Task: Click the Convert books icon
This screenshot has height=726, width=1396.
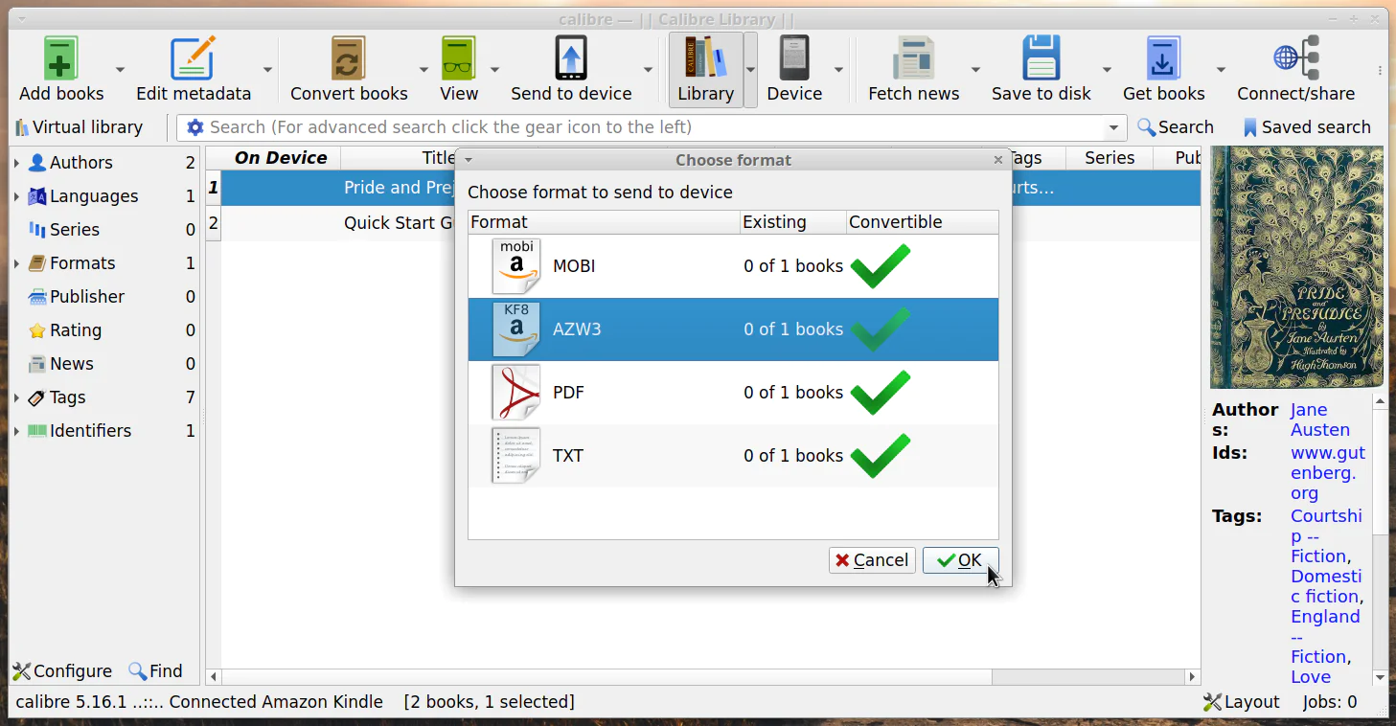Action: pyautogui.click(x=349, y=58)
